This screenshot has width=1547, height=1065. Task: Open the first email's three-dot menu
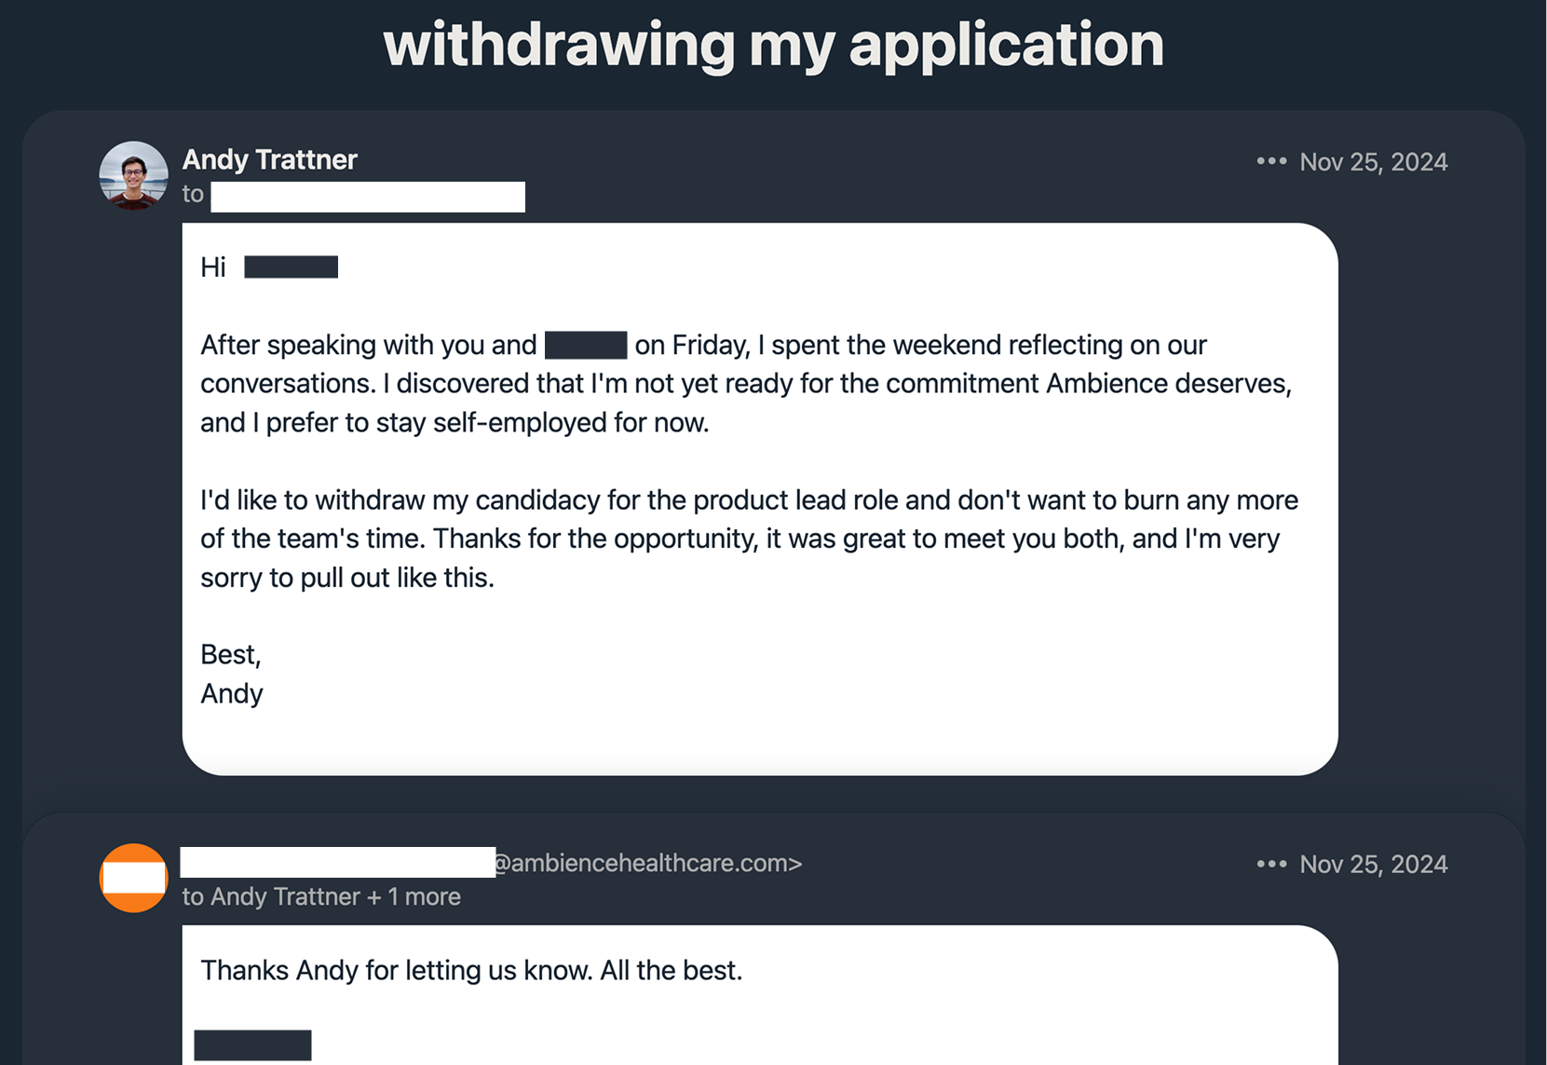tap(1271, 161)
